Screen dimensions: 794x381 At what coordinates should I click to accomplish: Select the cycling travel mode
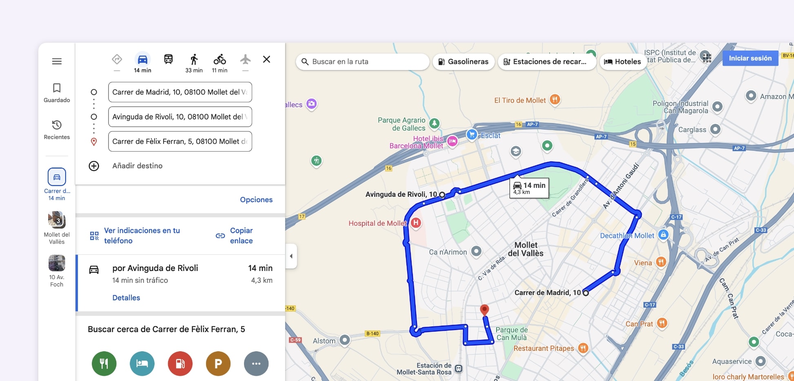click(220, 60)
